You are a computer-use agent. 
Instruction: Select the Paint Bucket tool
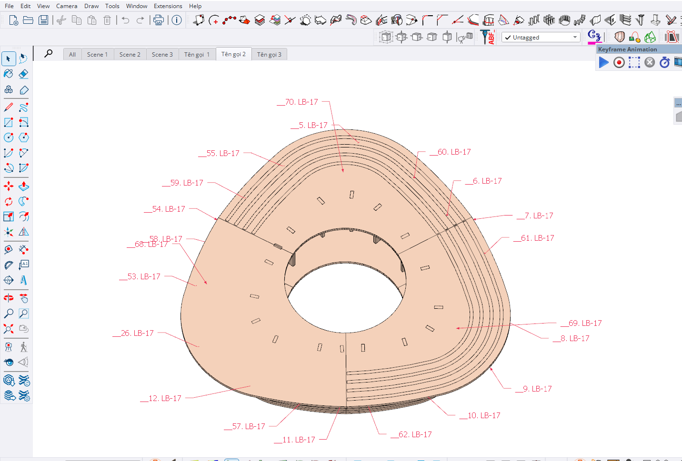coord(9,74)
